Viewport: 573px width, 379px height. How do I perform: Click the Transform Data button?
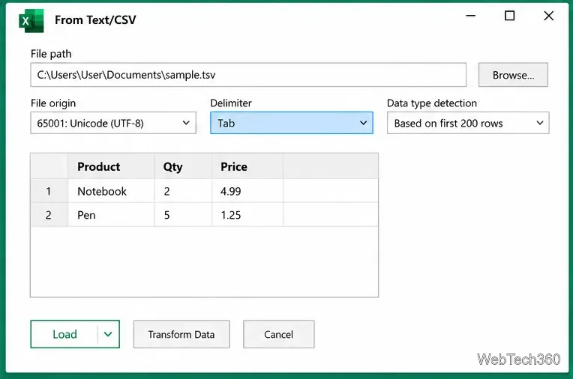181,334
